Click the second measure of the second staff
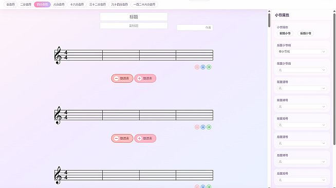 (121, 115)
